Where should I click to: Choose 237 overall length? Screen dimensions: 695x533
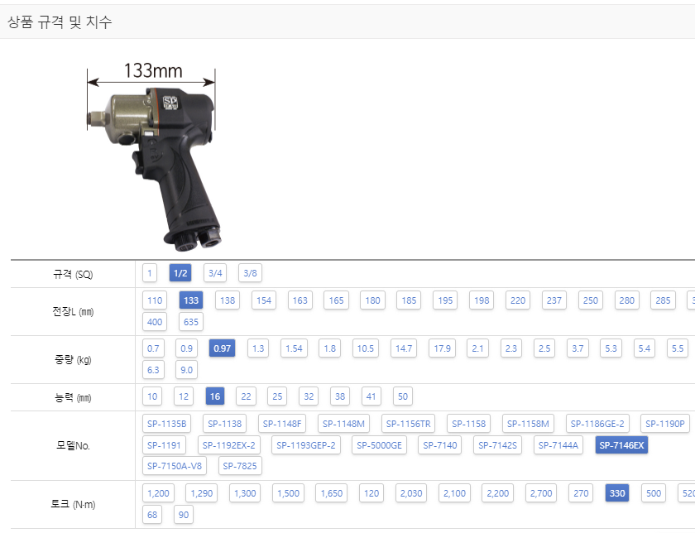coord(554,300)
